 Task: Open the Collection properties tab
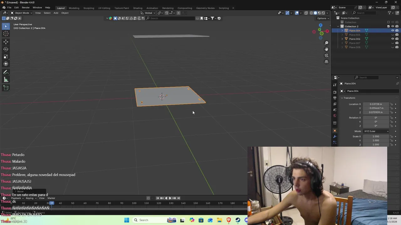coord(335,123)
